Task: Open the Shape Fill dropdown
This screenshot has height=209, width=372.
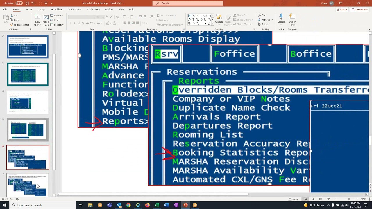Action: [x=241, y=15]
